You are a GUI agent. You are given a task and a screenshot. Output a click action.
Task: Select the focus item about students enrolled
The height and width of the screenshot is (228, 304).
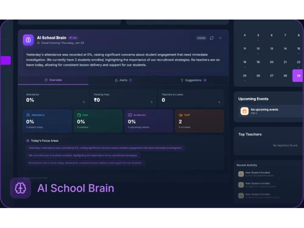point(83,156)
